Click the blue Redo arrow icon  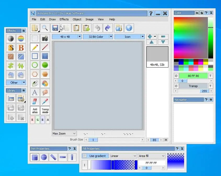[x=108, y=28]
